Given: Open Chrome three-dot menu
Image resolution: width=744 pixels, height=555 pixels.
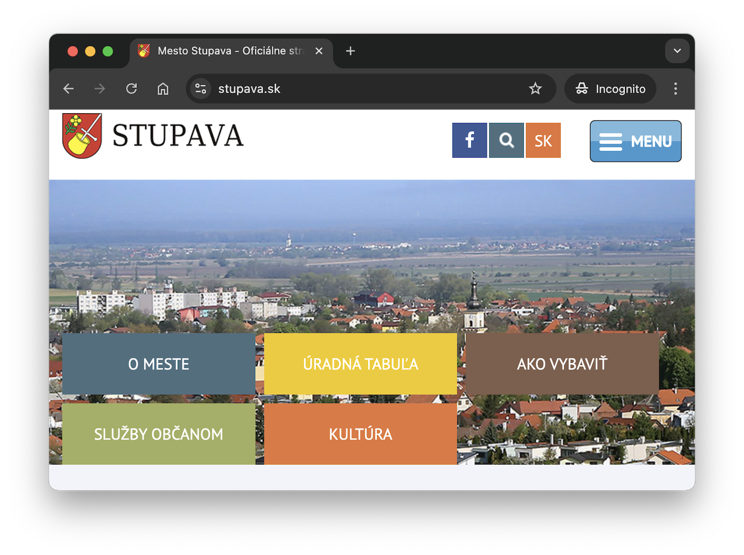Looking at the screenshot, I should pos(675,89).
